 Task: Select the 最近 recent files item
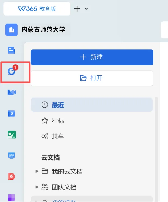point(92,105)
